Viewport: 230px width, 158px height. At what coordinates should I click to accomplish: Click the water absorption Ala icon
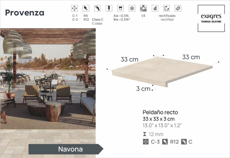click(x=120, y=8)
